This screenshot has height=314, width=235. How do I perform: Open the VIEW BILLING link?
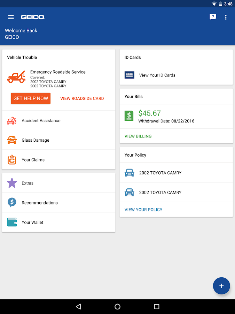[x=138, y=136]
